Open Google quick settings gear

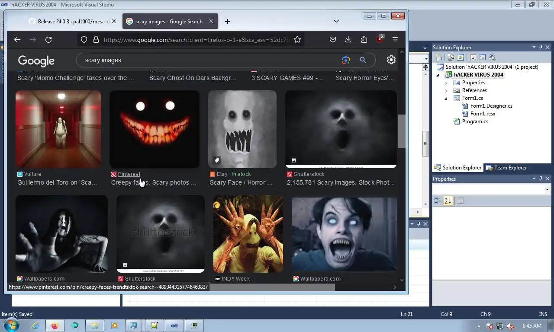391,60
